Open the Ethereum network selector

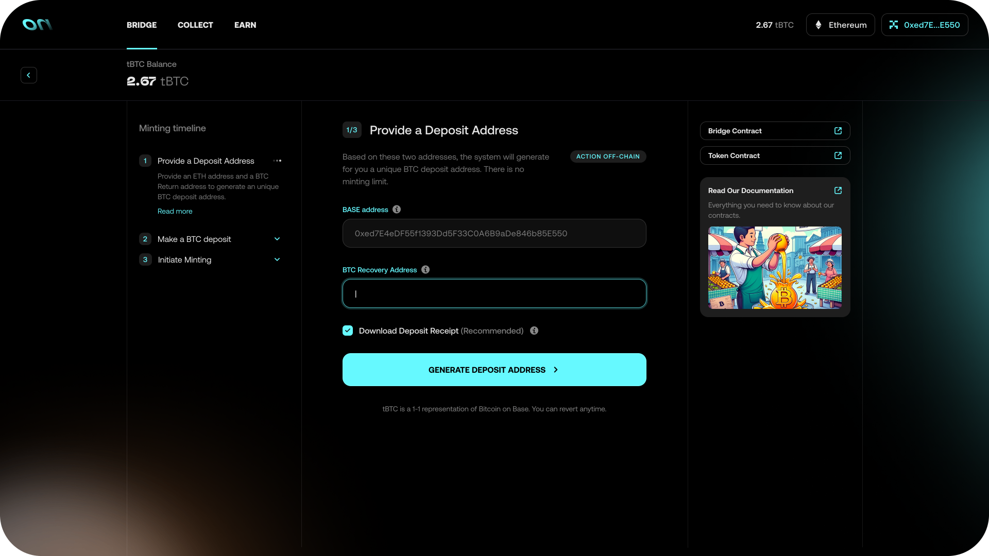pos(840,25)
